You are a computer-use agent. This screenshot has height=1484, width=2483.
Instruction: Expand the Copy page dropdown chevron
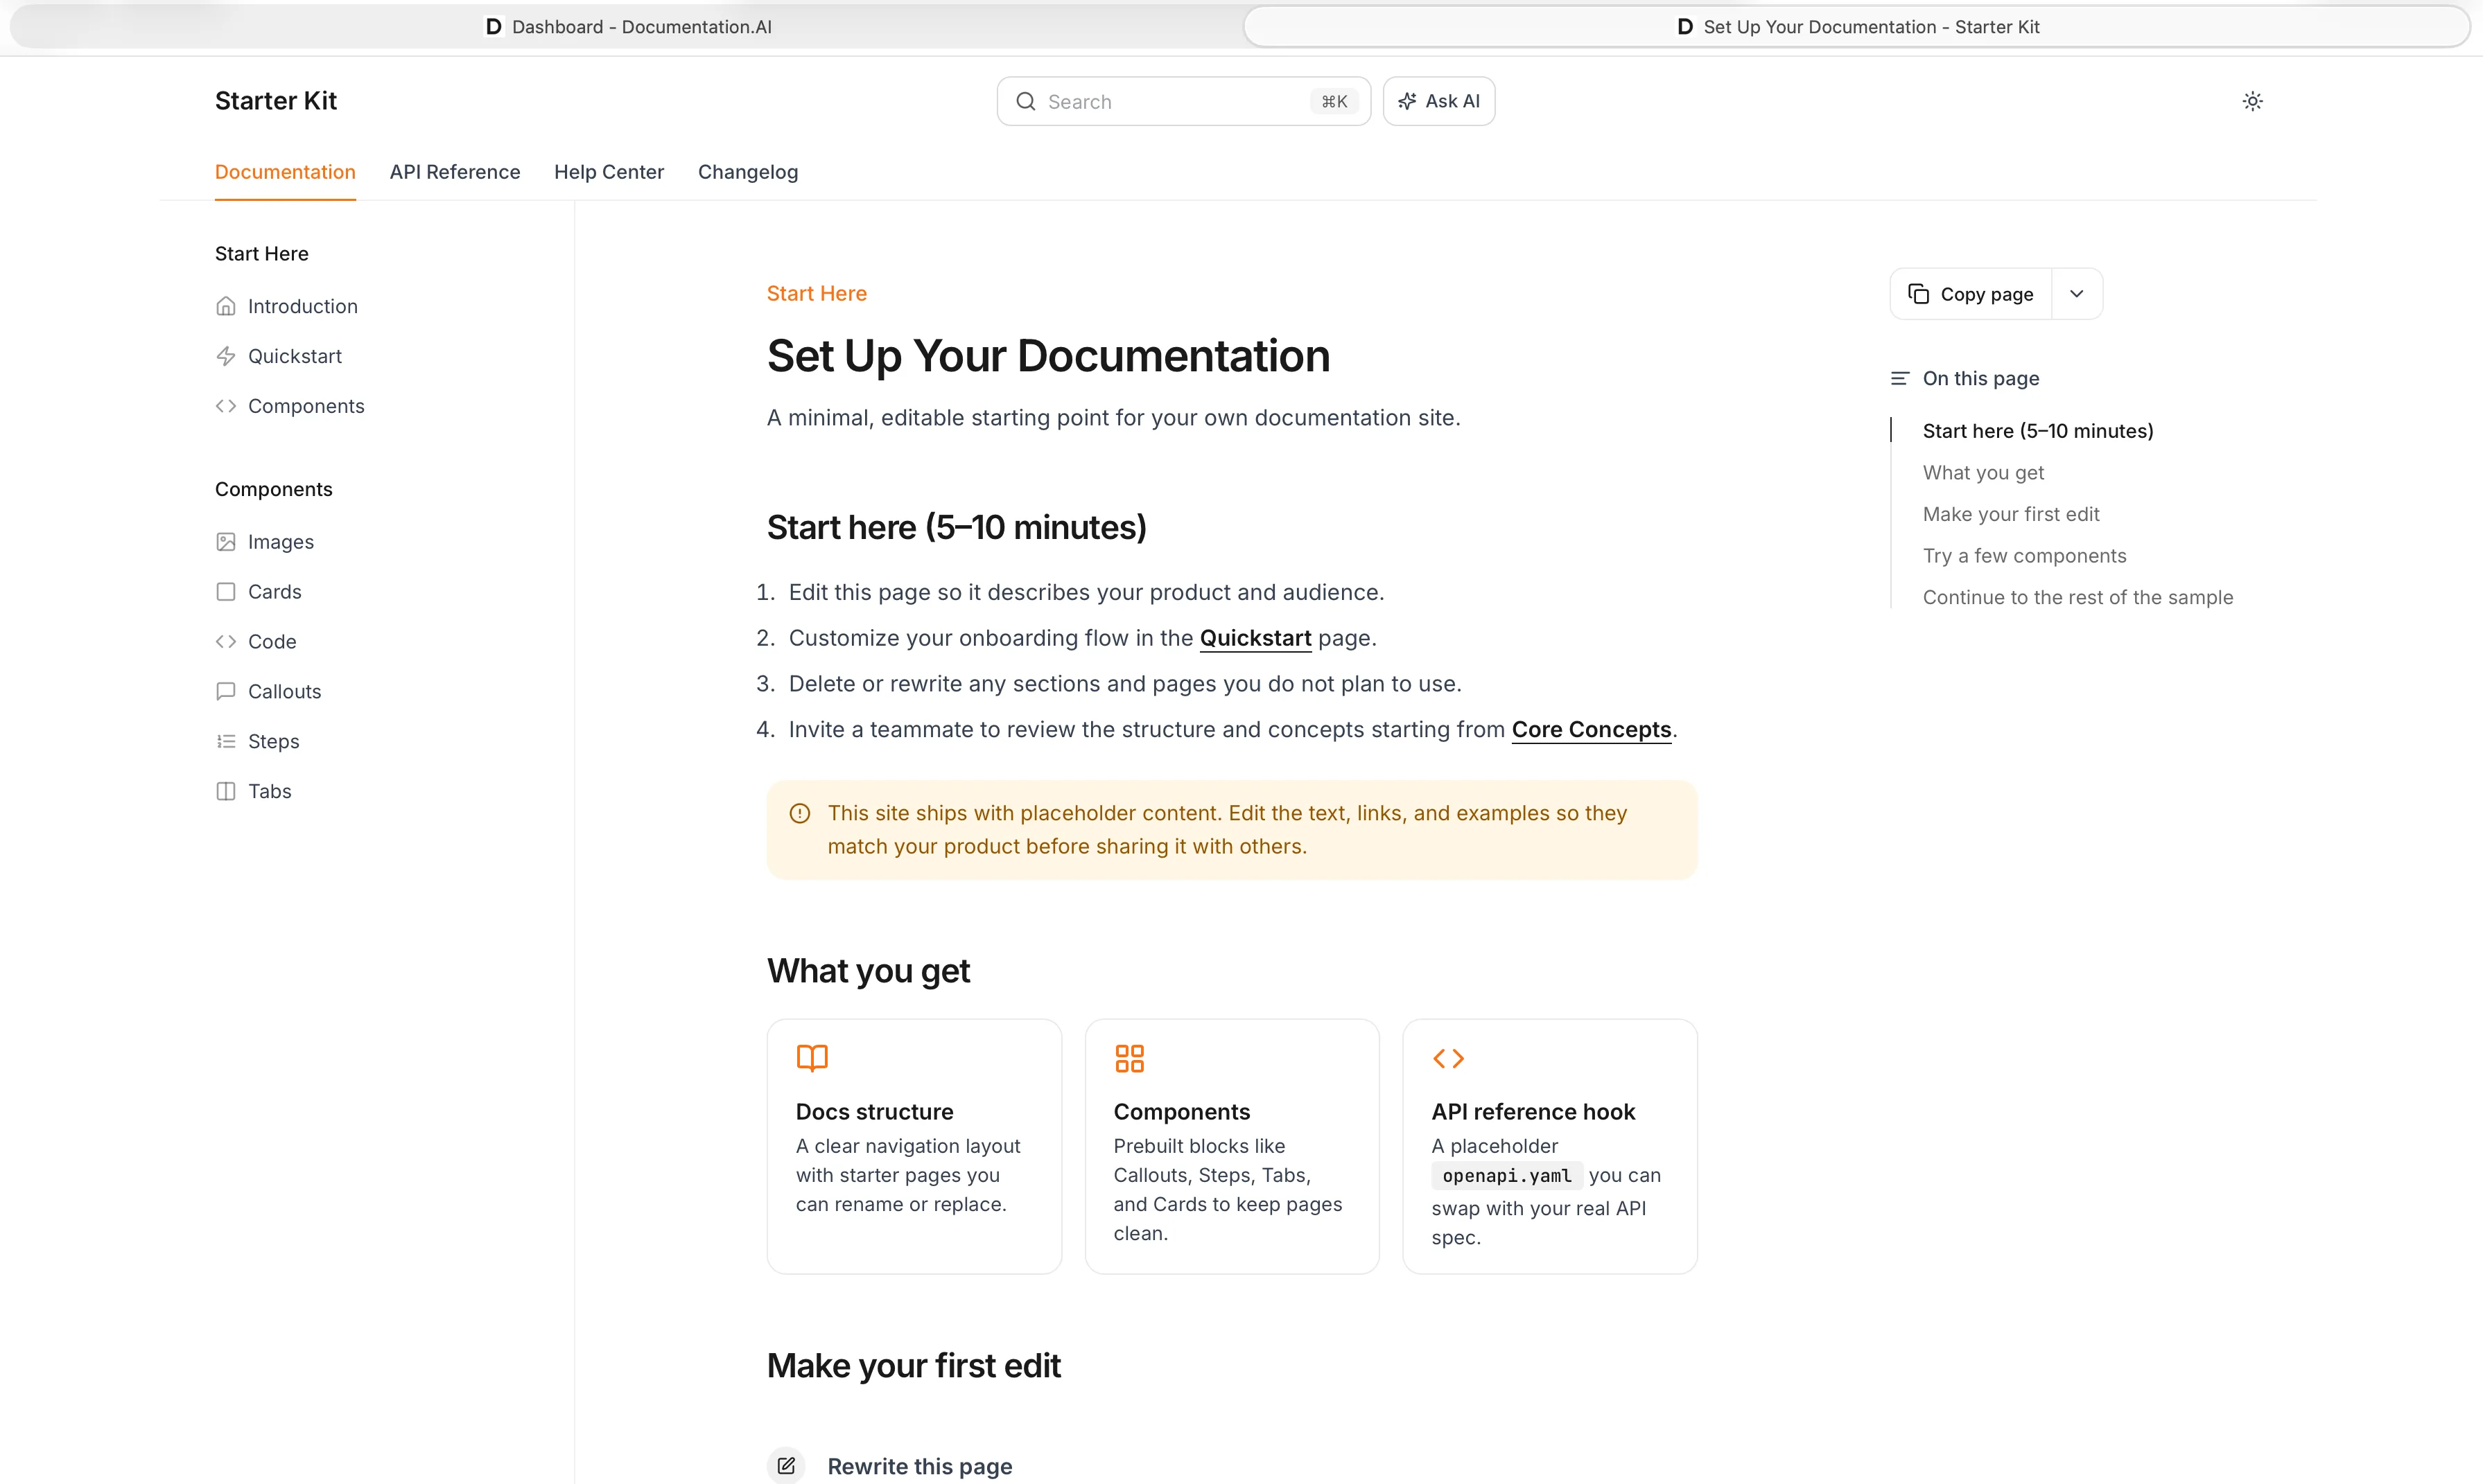click(2077, 294)
